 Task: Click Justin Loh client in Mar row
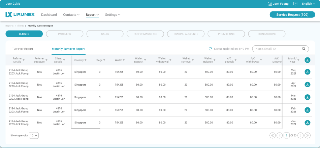pyautogui.click(x=59, y=99)
